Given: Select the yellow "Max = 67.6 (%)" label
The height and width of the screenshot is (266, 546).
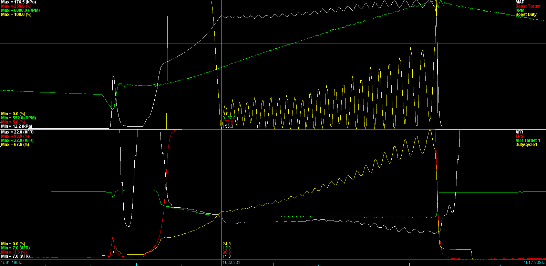Looking at the screenshot, I should [x=15, y=145].
